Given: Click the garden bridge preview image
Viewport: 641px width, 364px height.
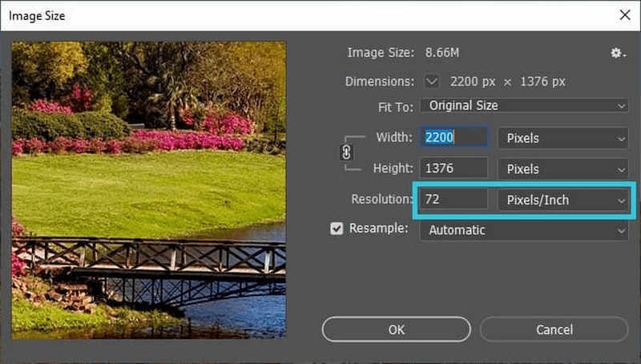Looking at the screenshot, I should coord(148,189).
